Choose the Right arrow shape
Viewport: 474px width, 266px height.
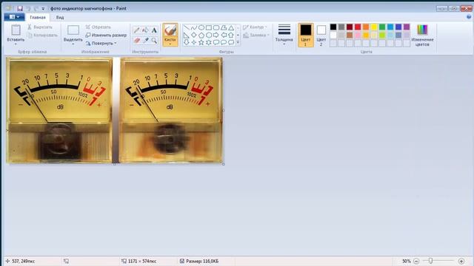216,35
